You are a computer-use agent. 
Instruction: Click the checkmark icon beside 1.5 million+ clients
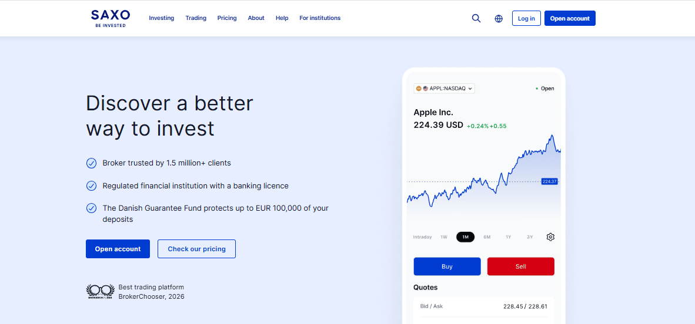point(91,163)
